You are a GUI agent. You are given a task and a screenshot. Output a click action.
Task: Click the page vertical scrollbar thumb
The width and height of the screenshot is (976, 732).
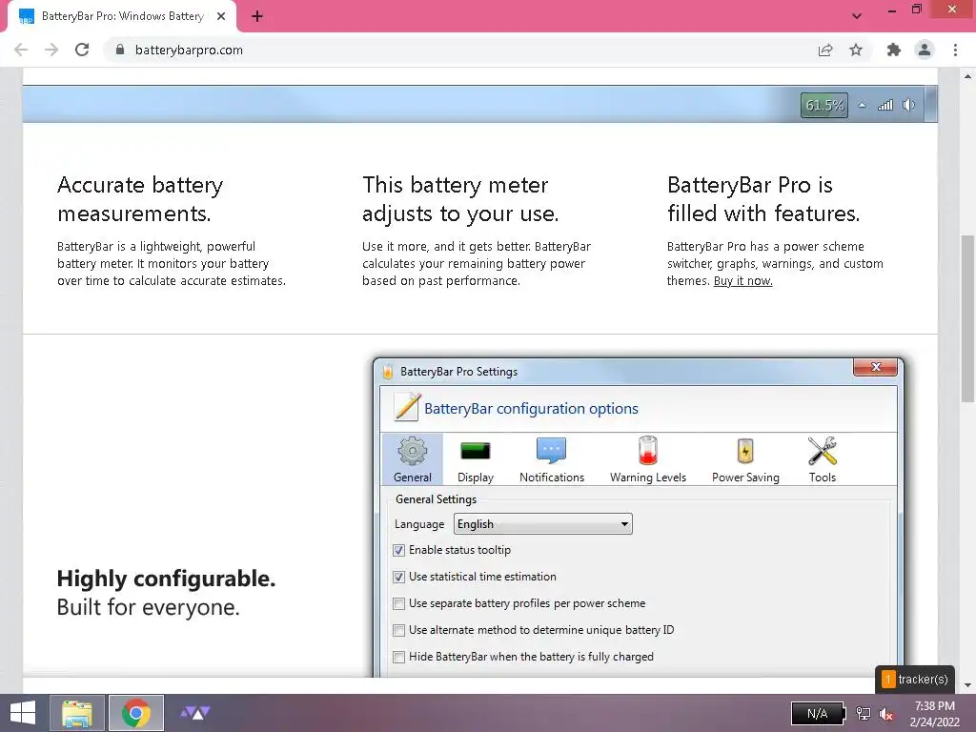(967, 318)
